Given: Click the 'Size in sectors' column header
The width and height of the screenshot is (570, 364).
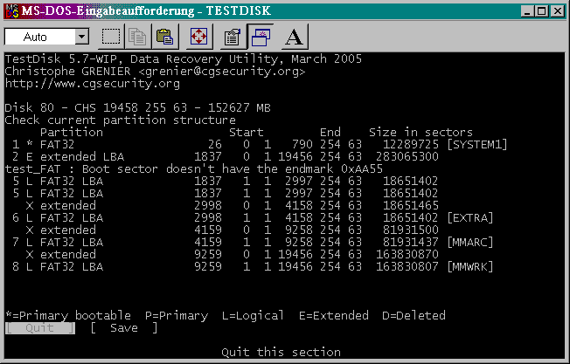Looking at the screenshot, I should click(421, 132).
